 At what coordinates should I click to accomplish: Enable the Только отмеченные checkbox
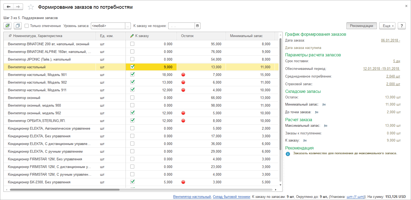click(26, 26)
